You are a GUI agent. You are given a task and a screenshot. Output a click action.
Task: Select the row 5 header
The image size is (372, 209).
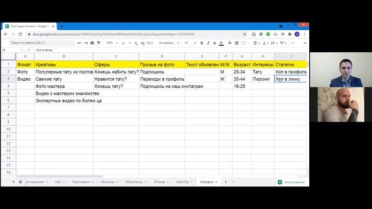(8, 93)
